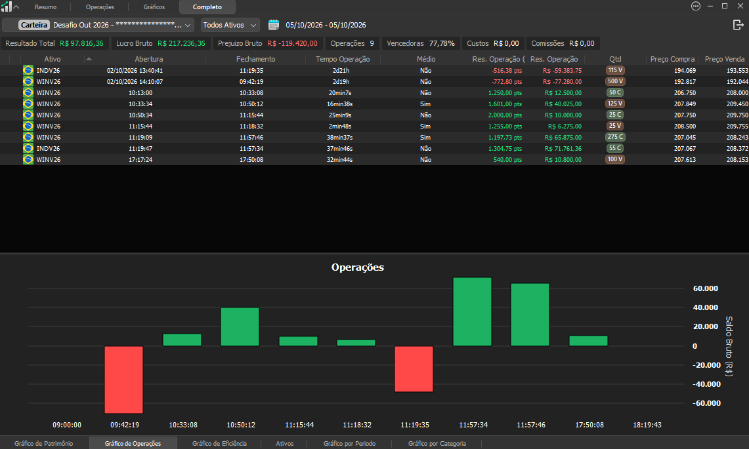Collapse the header using the top-left chevron

tap(16, 7)
